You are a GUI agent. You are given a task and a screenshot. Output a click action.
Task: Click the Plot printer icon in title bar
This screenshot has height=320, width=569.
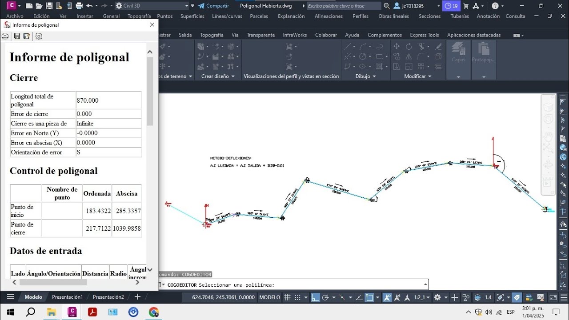pos(79,6)
